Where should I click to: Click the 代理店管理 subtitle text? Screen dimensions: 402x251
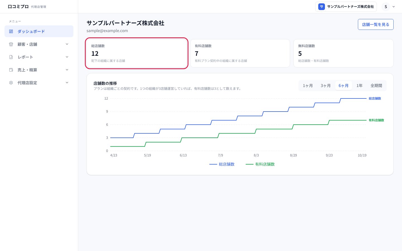[x=39, y=7]
